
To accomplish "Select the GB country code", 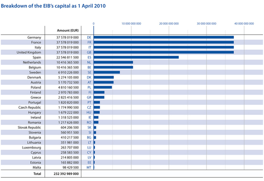I will (x=89, y=53).
